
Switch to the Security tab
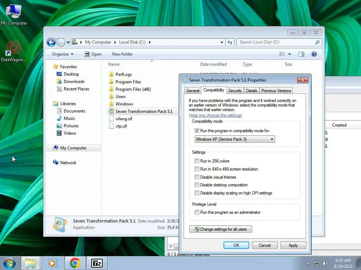(235, 91)
